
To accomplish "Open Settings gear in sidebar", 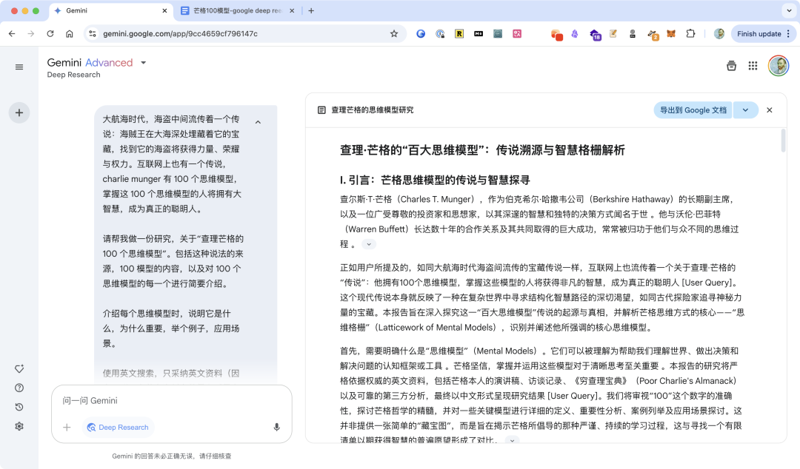I will (19, 426).
